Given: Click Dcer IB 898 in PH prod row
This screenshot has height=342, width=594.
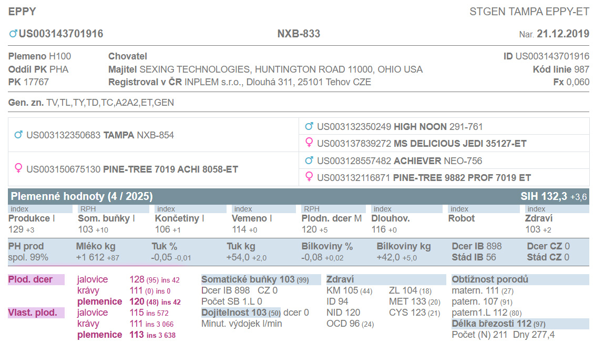Looking at the screenshot, I should coord(477,246).
